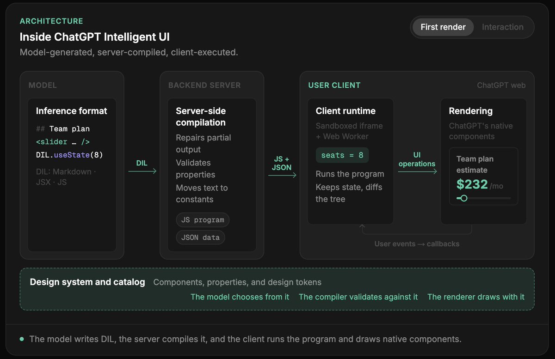Click the 'UI operations' arrow label
This screenshot has height=359, width=555.
coord(417,159)
